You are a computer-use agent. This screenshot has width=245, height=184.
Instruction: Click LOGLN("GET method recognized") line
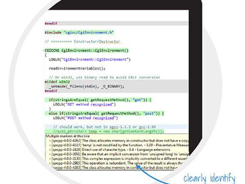85,104
